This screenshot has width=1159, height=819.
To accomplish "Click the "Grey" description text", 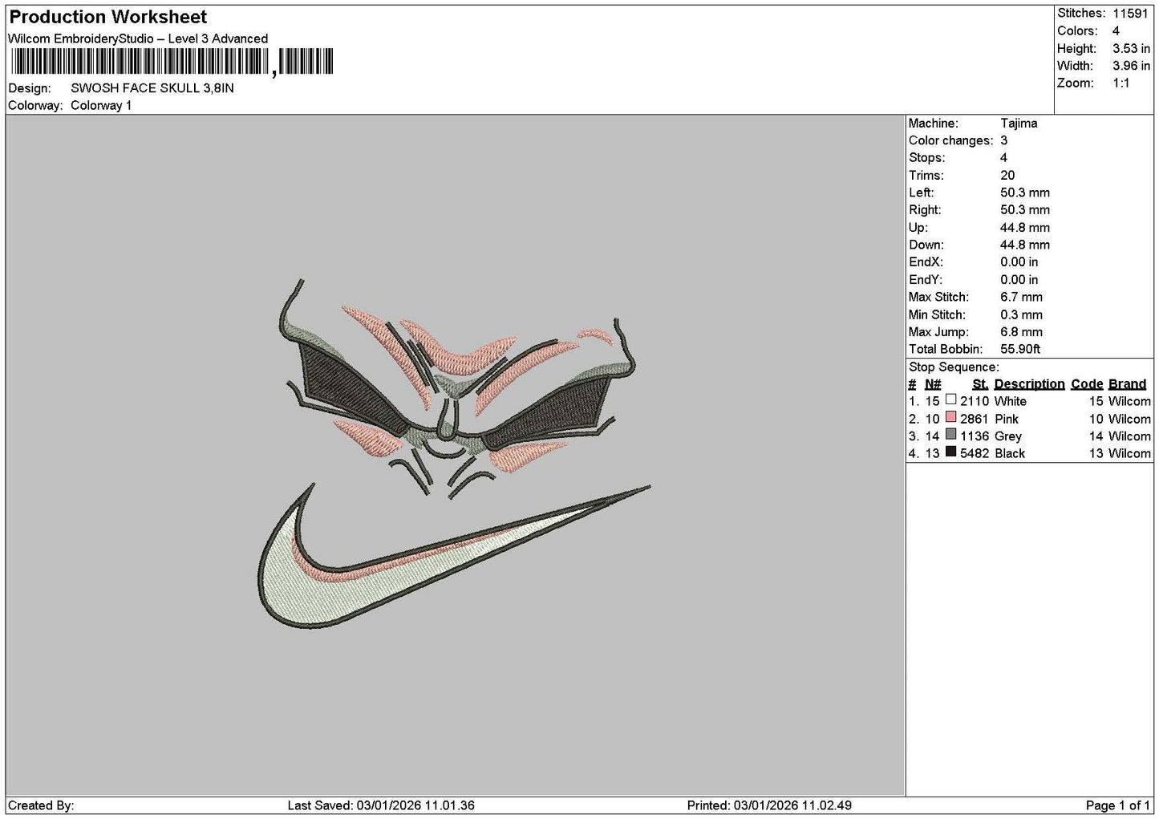I will coord(1007,436).
